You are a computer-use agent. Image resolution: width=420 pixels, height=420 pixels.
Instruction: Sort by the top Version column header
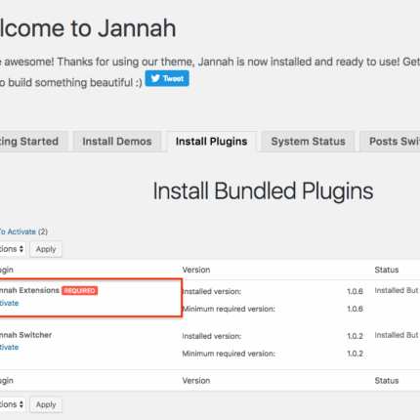click(x=196, y=270)
